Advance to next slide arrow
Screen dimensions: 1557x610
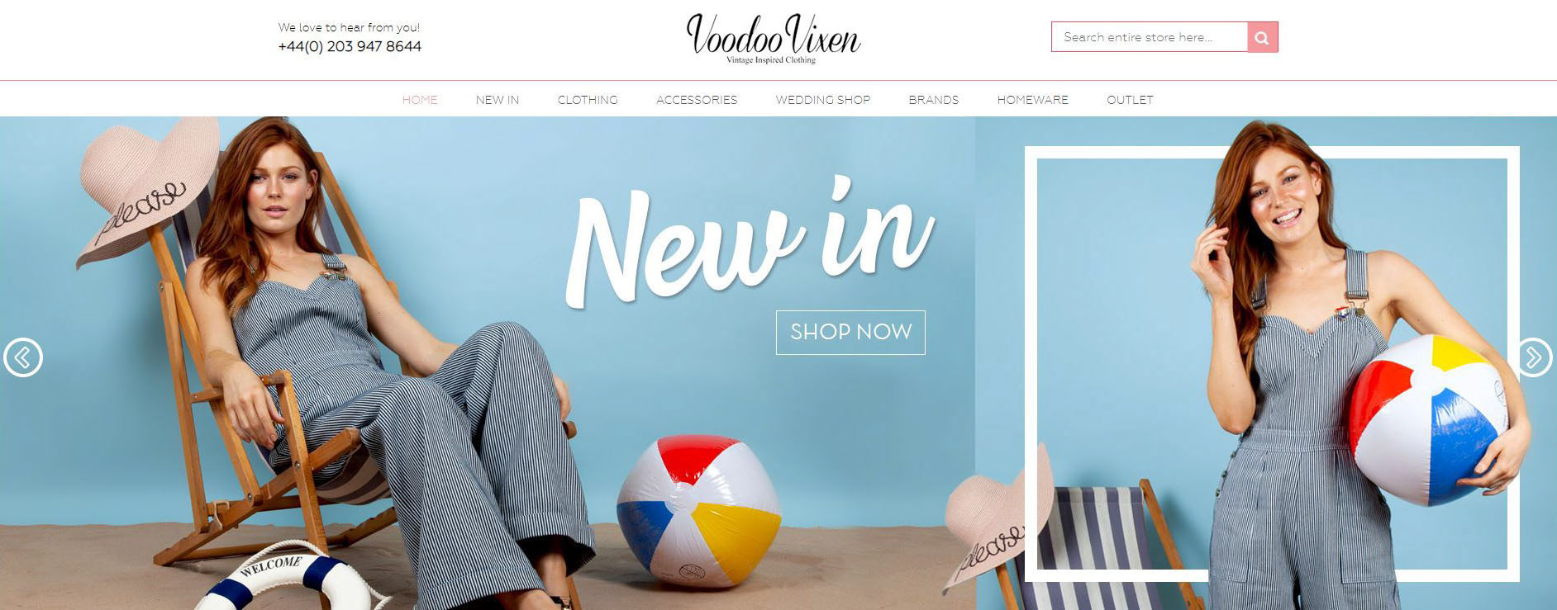1534,357
